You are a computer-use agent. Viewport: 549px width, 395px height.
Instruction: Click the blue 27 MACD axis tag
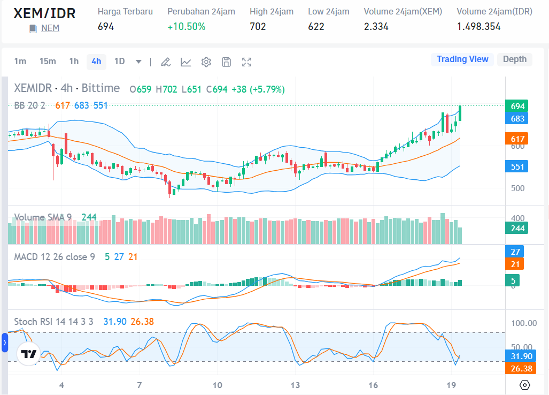515,252
